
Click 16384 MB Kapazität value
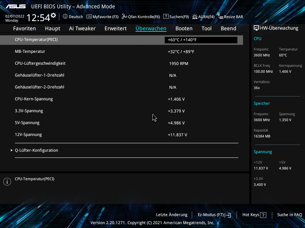tap(262, 136)
